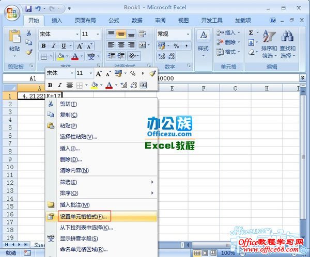
Task: Click the Cut scissors icon in ribbon
Action: pyautogui.click(x=29, y=33)
